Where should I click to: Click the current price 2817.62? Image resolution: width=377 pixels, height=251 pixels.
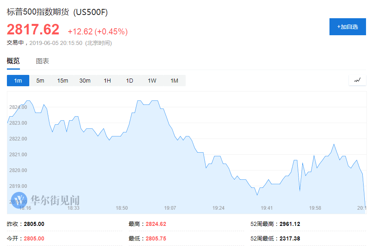click(x=33, y=30)
